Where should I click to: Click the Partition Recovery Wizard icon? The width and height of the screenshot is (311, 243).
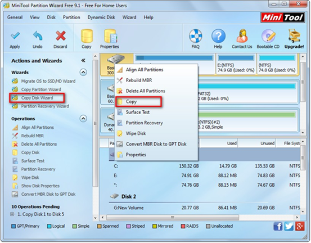click(x=15, y=106)
